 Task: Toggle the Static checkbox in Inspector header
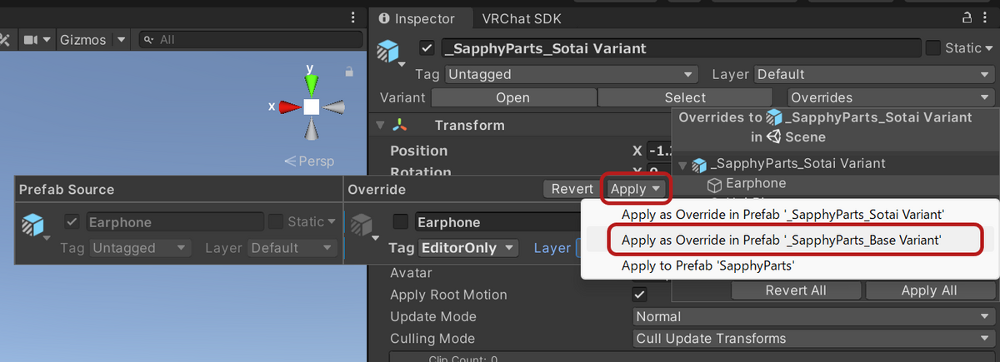[933, 48]
